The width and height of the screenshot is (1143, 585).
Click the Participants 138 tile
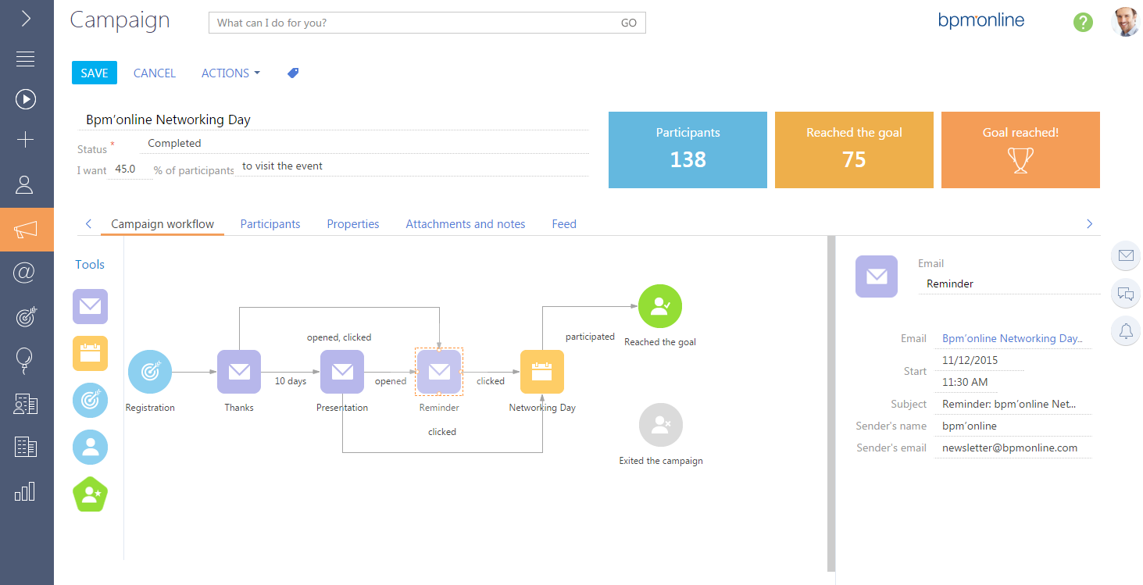(688, 150)
